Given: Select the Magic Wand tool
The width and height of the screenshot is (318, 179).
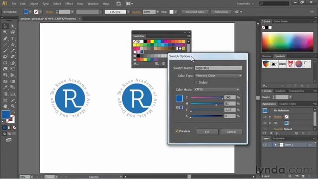Looking at the screenshot, I should [x=5, y=32].
